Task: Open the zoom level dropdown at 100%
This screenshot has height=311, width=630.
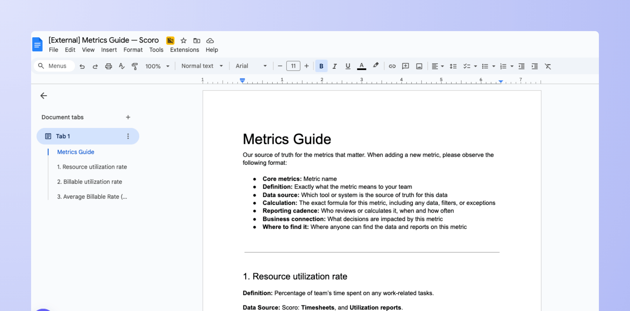Action: coord(157,66)
